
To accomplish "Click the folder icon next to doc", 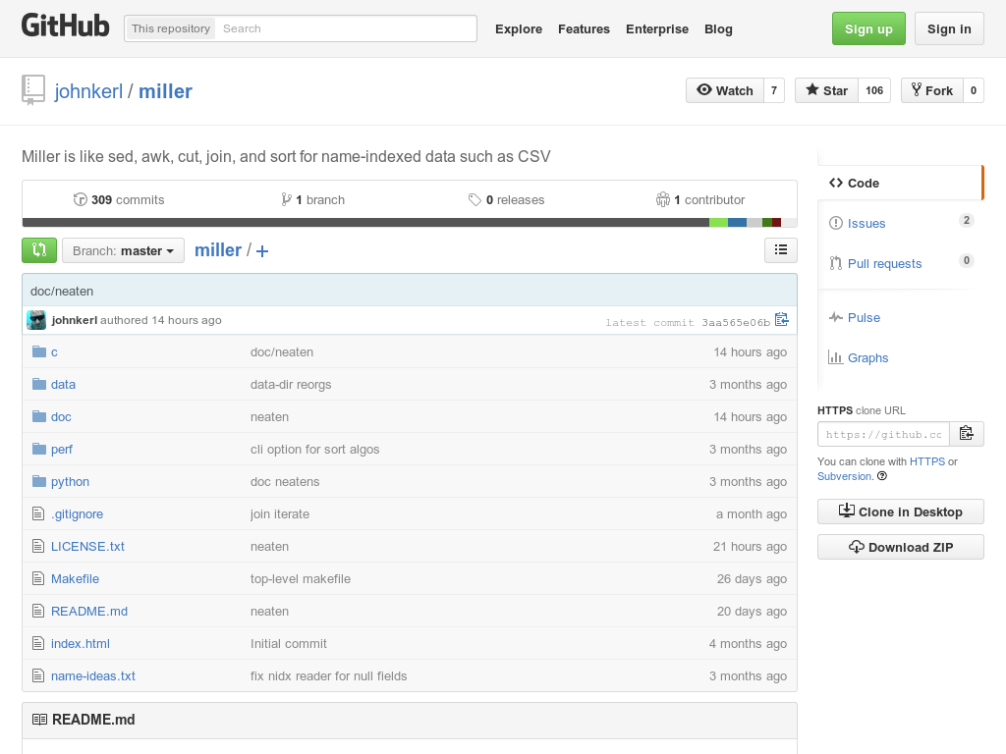I will click(39, 416).
